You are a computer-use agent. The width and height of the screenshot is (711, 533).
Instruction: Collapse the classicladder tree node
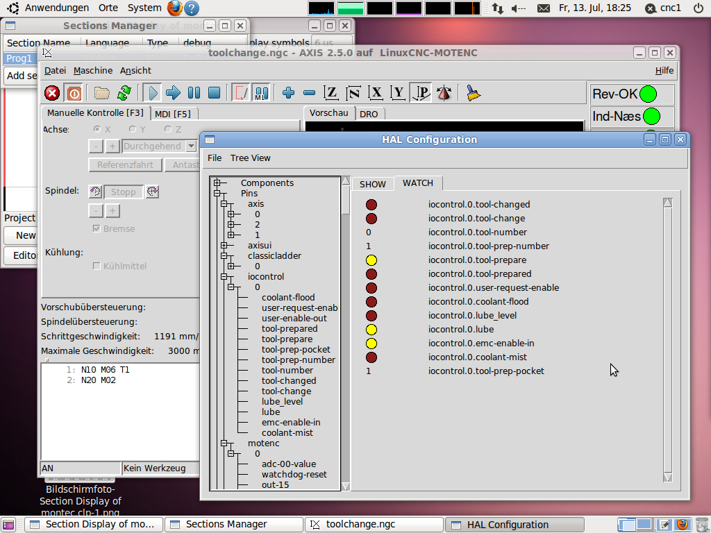tap(224, 255)
